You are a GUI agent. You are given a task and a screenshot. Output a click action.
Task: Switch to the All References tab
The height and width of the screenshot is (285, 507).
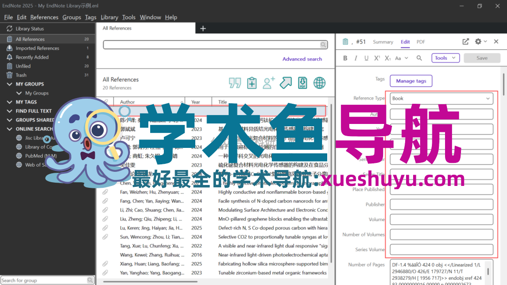pyautogui.click(x=146, y=28)
